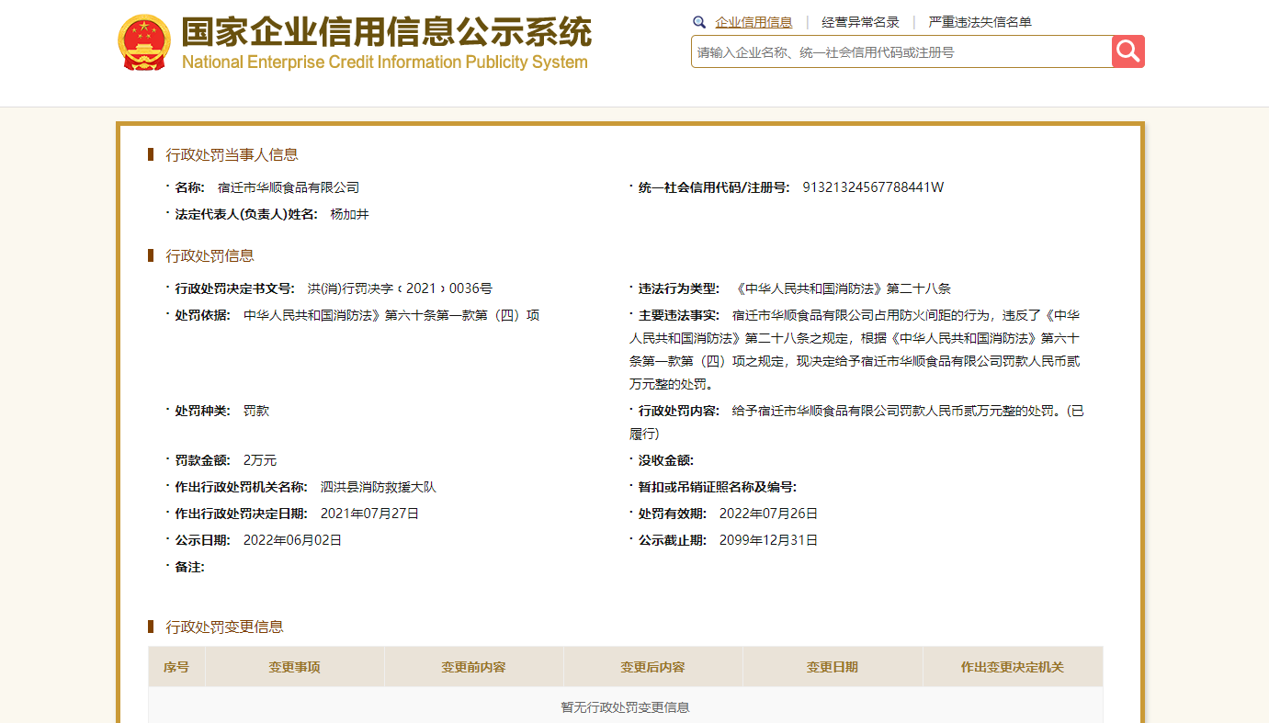Click the 行政处罚当事人信息 section heading

[x=232, y=154]
